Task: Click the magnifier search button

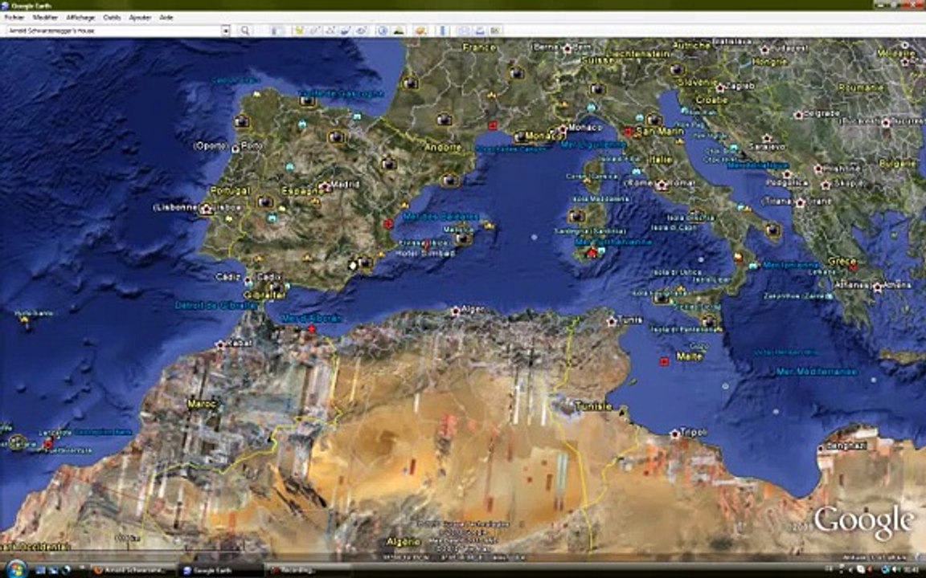Action: [245, 31]
